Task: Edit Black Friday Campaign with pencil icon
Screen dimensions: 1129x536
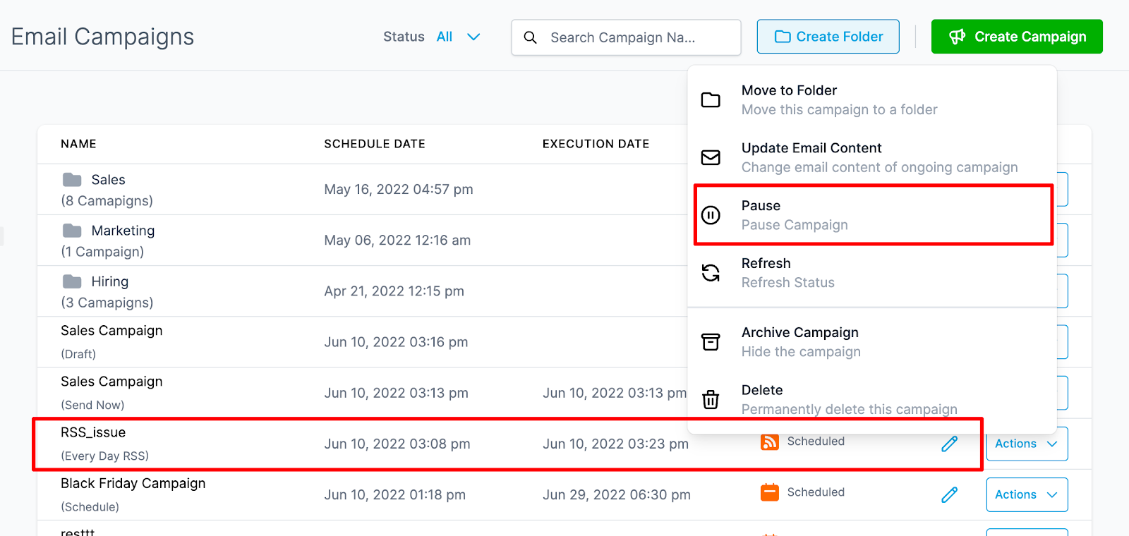Action: pos(950,494)
